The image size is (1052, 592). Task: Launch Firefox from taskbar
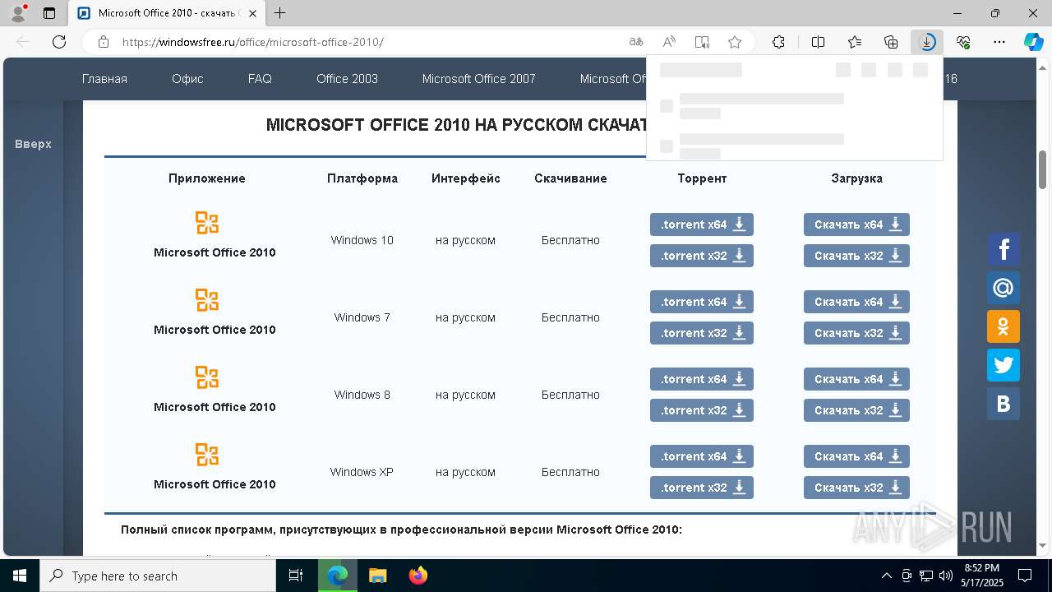418,576
